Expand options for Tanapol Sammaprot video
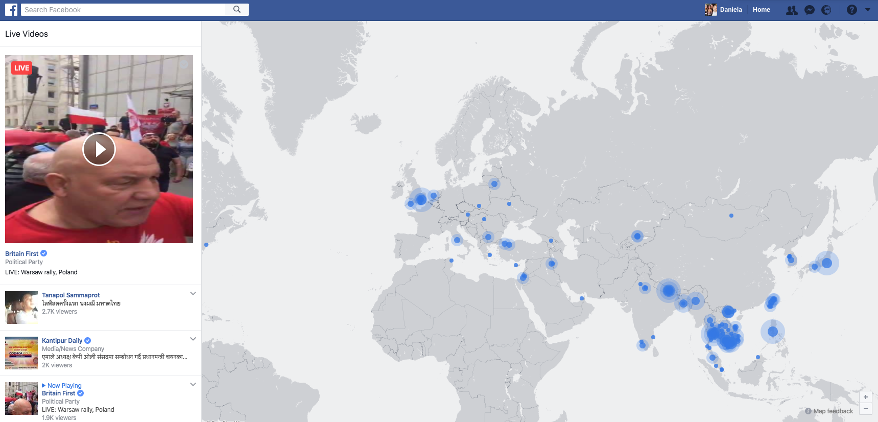Image resolution: width=878 pixels, height=422 pixels. [193, 293]
